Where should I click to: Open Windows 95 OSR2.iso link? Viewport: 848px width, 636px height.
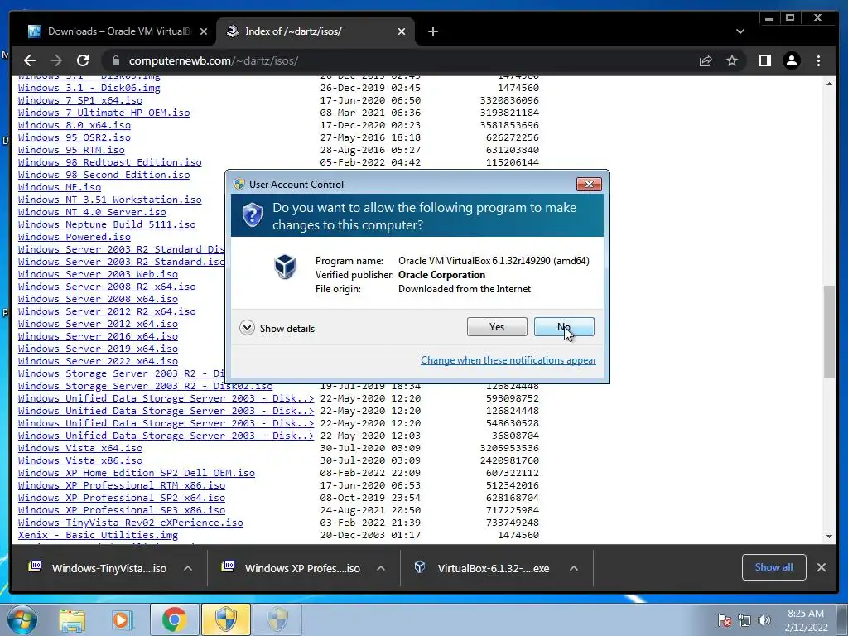(x=74, y=137)
